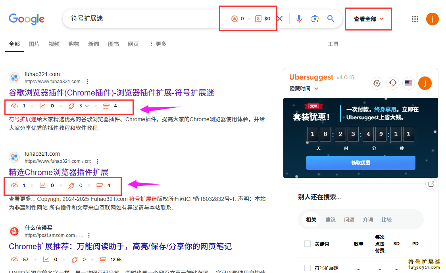Click the Ubersuggest search volume icon in search bar
The height and width of the screenshot is (273, 446).
click(x=235, y=19)
